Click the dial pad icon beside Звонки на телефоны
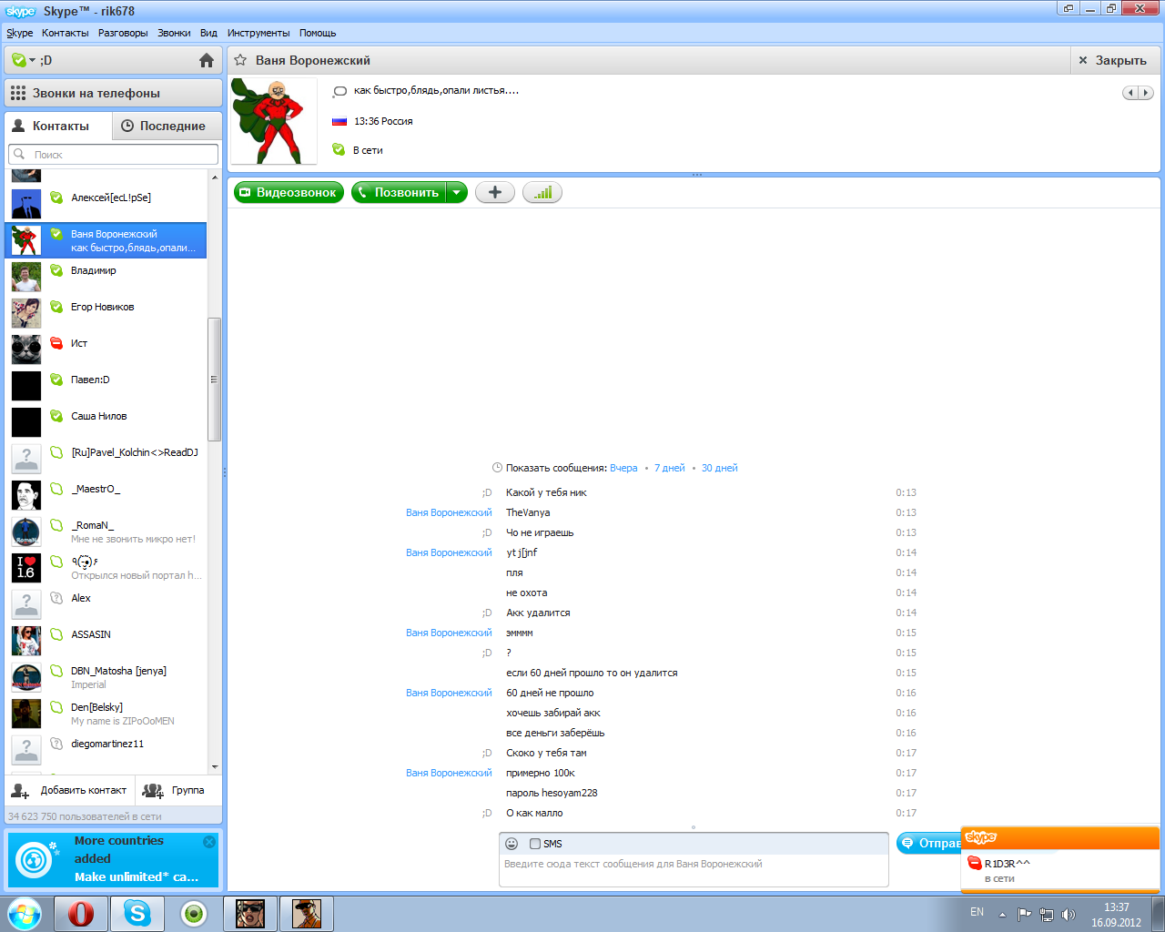The width and height of the screenshot is (1165, 932). click(x=18, y=93)
